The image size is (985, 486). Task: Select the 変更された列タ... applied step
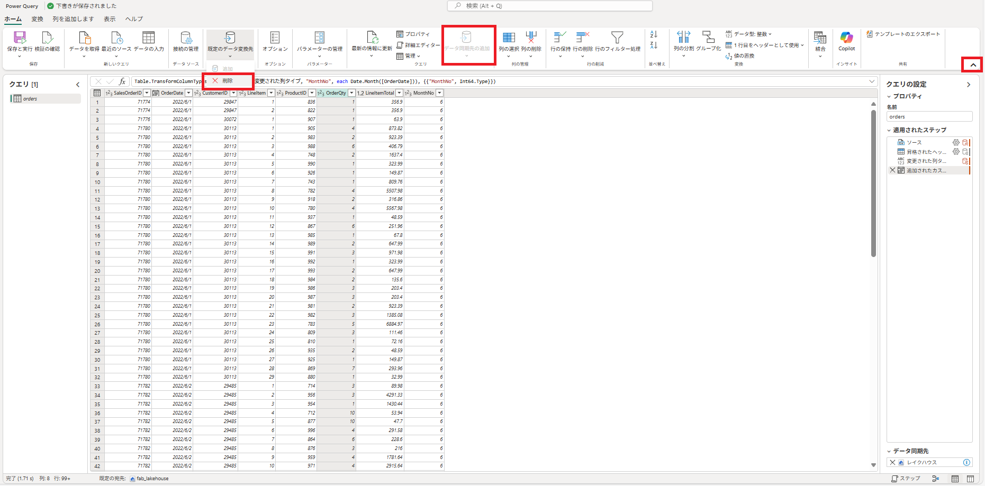[929, 161]
